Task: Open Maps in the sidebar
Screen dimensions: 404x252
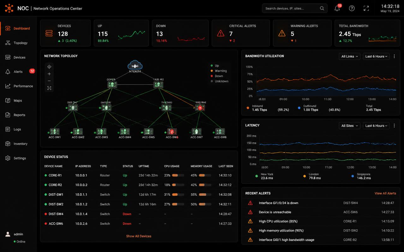Action: [x=18, y=100]
